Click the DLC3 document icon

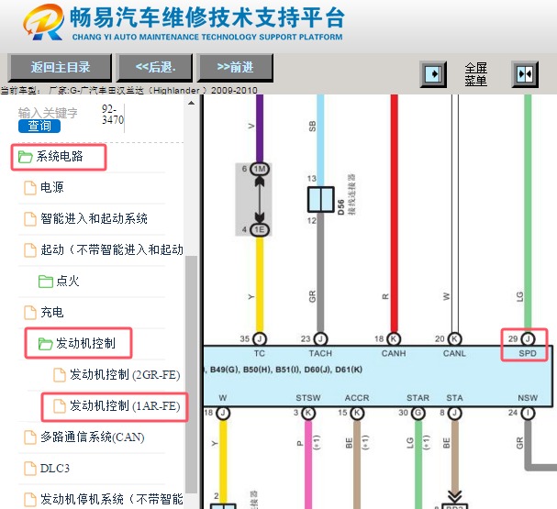[x=30, y=469]
